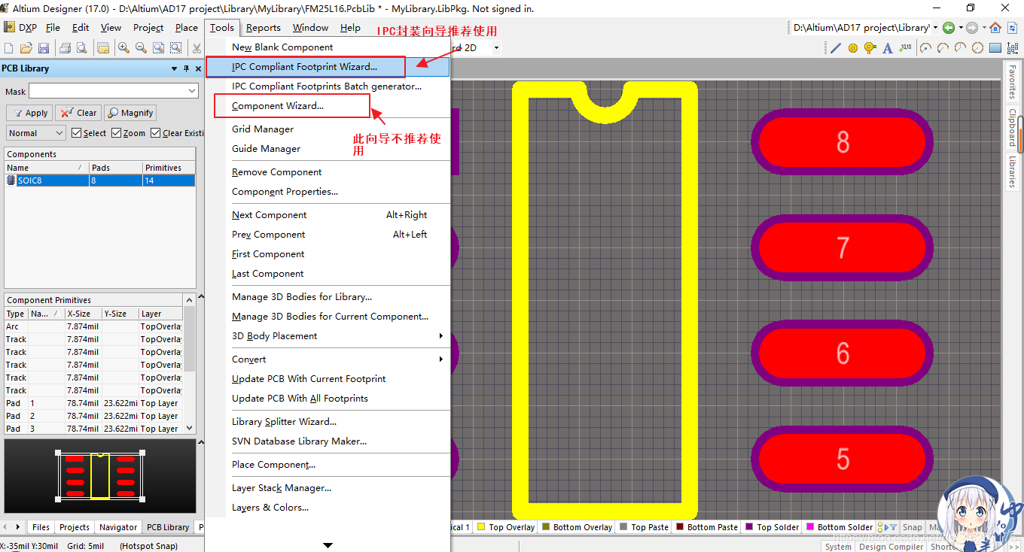Select the Place String text tool

888,48
